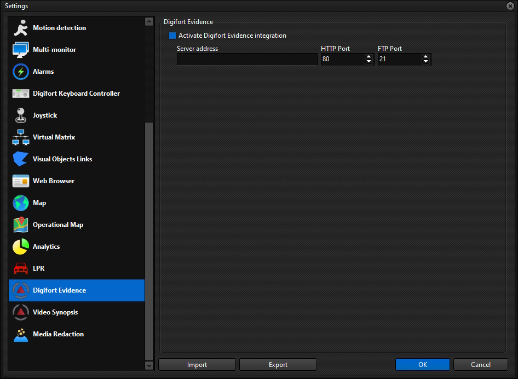Enable Activate Digifort Evidence integration checkbox
The width and height of the screenshot is (518, 379).
pos(172,36)
